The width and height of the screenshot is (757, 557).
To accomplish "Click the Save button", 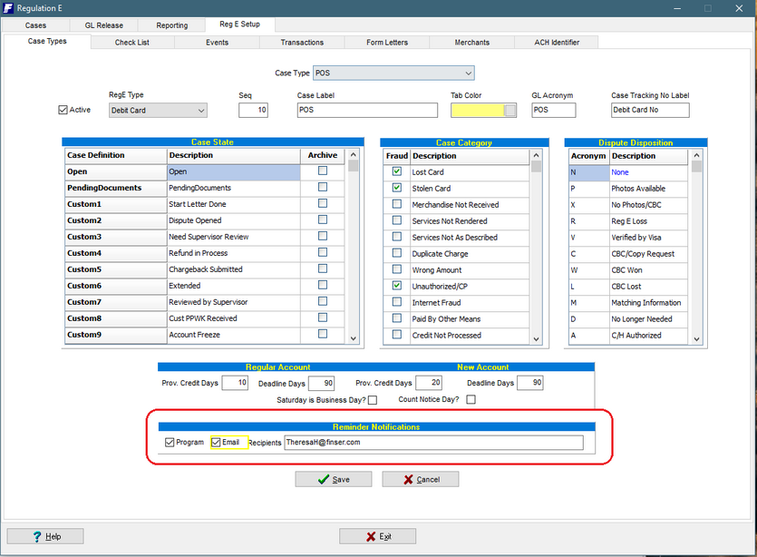I will click(x=334, y=479).
